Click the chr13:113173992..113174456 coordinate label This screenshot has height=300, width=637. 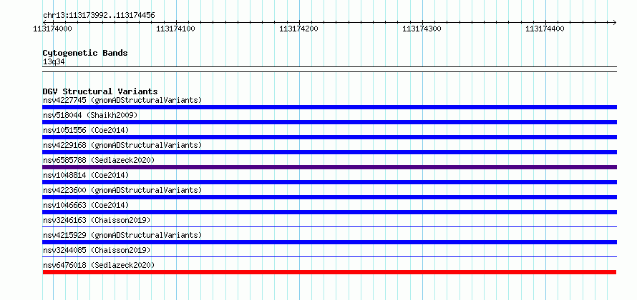click(99, 16)
